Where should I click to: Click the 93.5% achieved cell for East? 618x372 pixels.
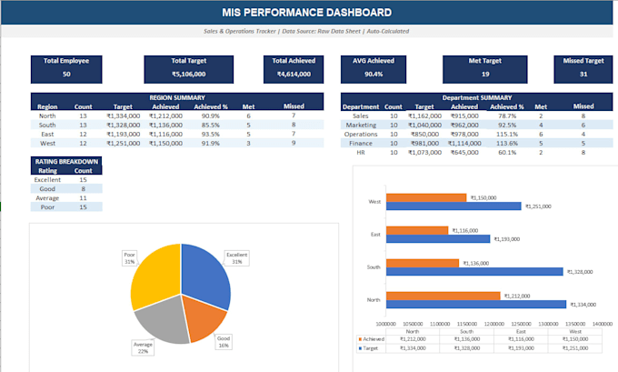(x=211, y=134)
